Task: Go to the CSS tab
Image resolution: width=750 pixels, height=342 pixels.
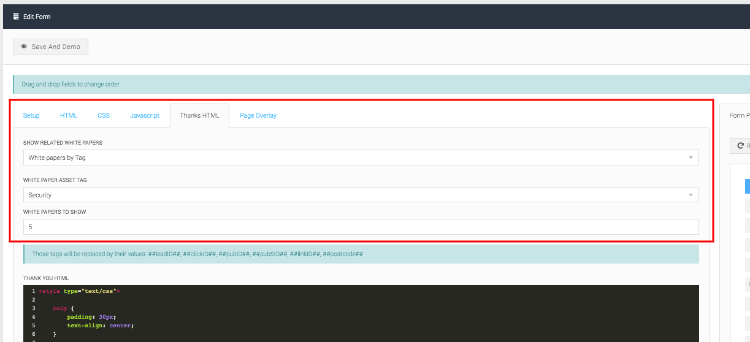Action: pyautogui.click(x=104, y=115)
